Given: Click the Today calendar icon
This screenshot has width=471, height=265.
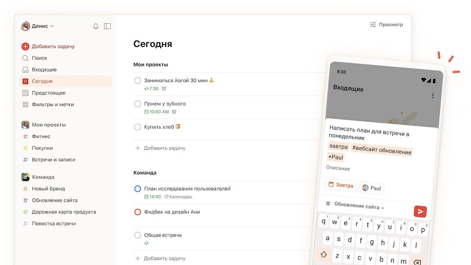Looking at the screenshot, I should 25,81.
